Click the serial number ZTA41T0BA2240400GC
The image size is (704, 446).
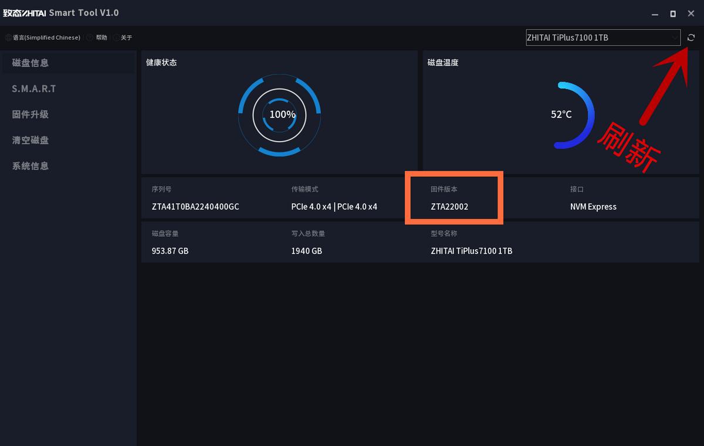(x=194, y=207)
